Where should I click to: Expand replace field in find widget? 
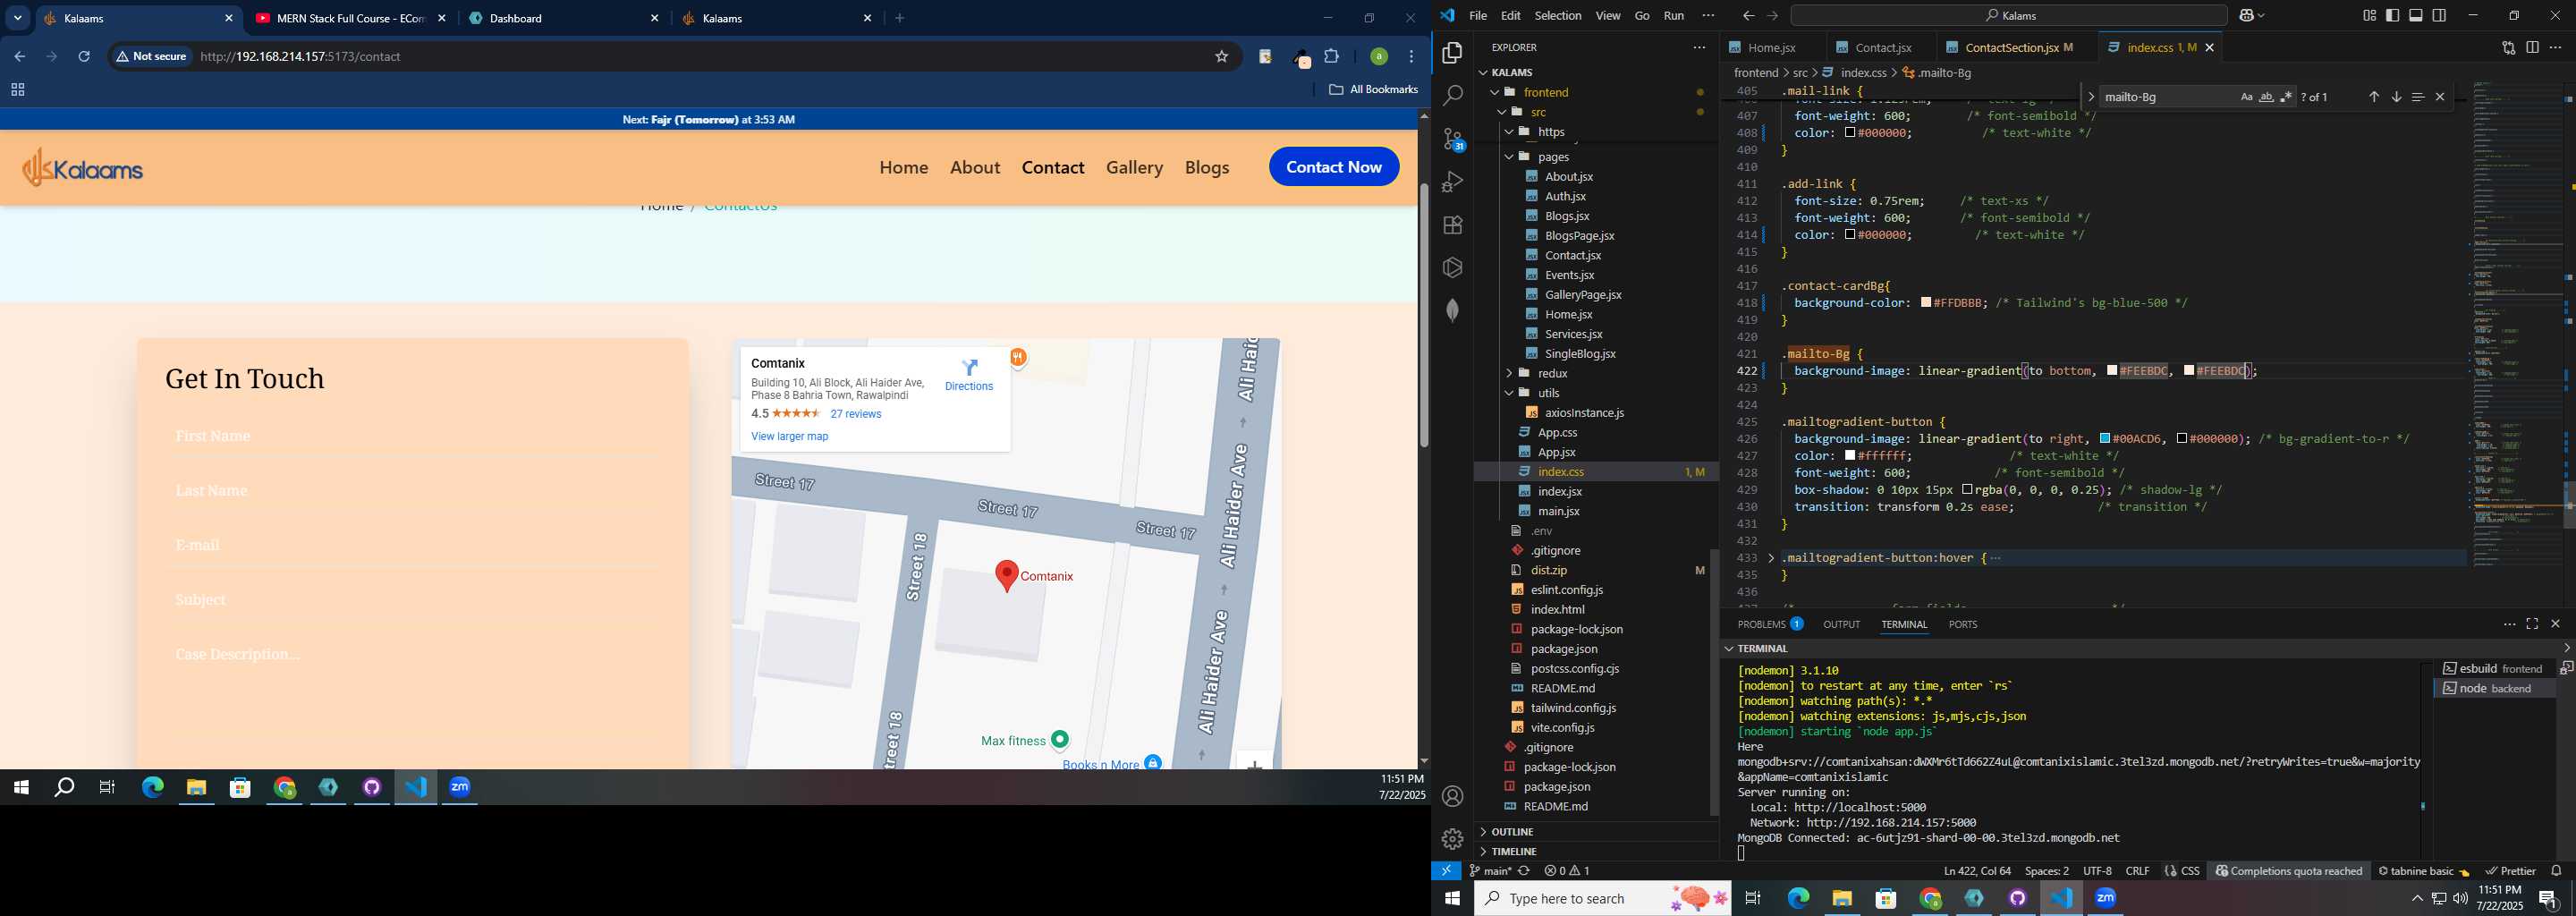pos(2090,97)
